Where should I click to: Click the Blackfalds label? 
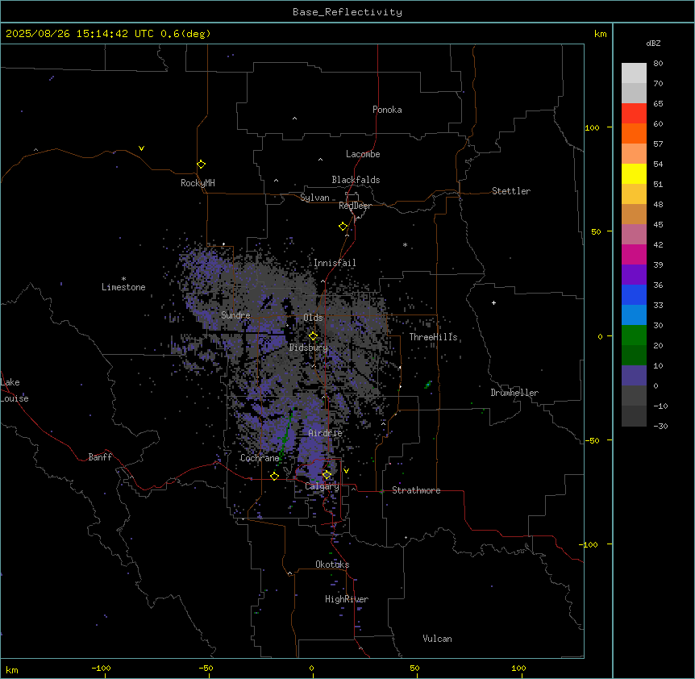point(356,180)
